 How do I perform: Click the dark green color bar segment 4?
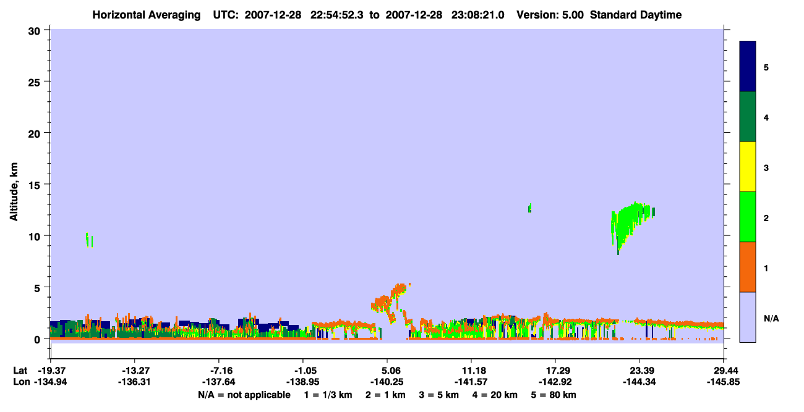[x=748, y=117]
